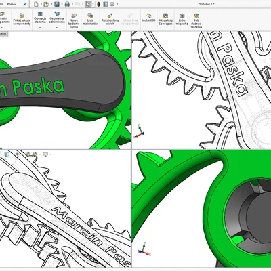271x271 pixels.
Task: Open the Options gear icon
Action: click(112, 4)
